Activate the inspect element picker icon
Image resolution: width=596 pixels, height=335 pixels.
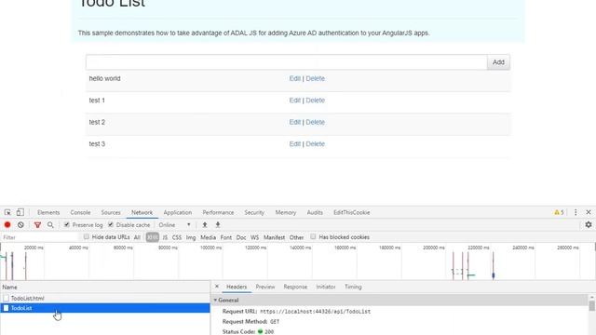(7, 212)
